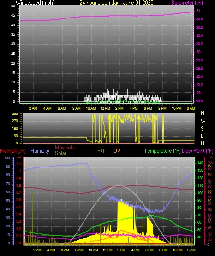Click '8 AM' under the bottom humidity graph

click(79, 250)
